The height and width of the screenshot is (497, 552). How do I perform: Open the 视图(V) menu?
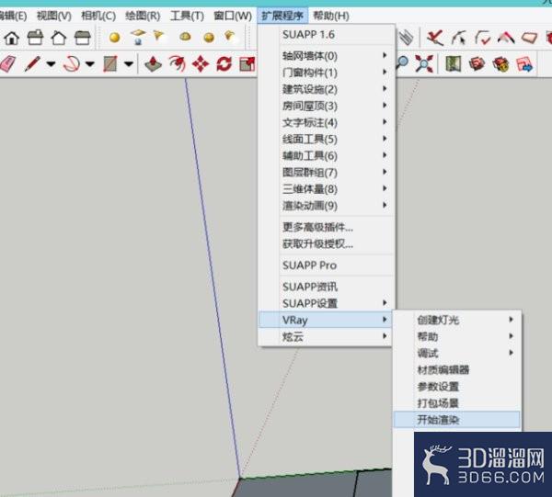tap(54, 16)
